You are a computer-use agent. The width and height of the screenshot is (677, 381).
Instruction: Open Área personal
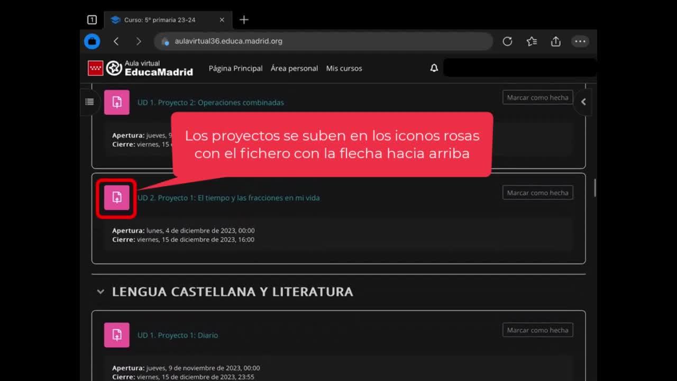[x=294, y=68]
